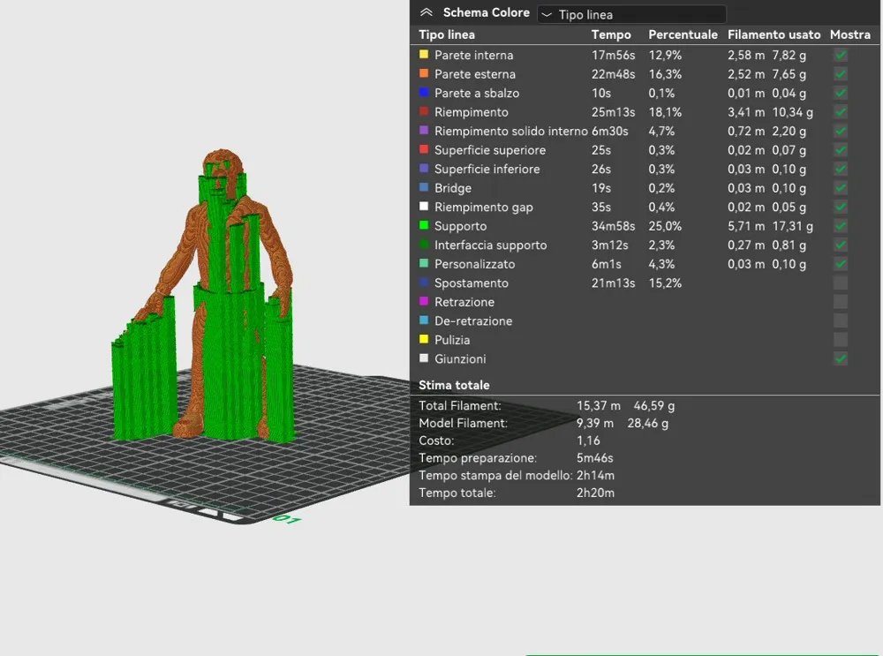This screenshot has height=656, width=883.
Task: Click the Stima totale heading
Action: (x=454, y=386)
